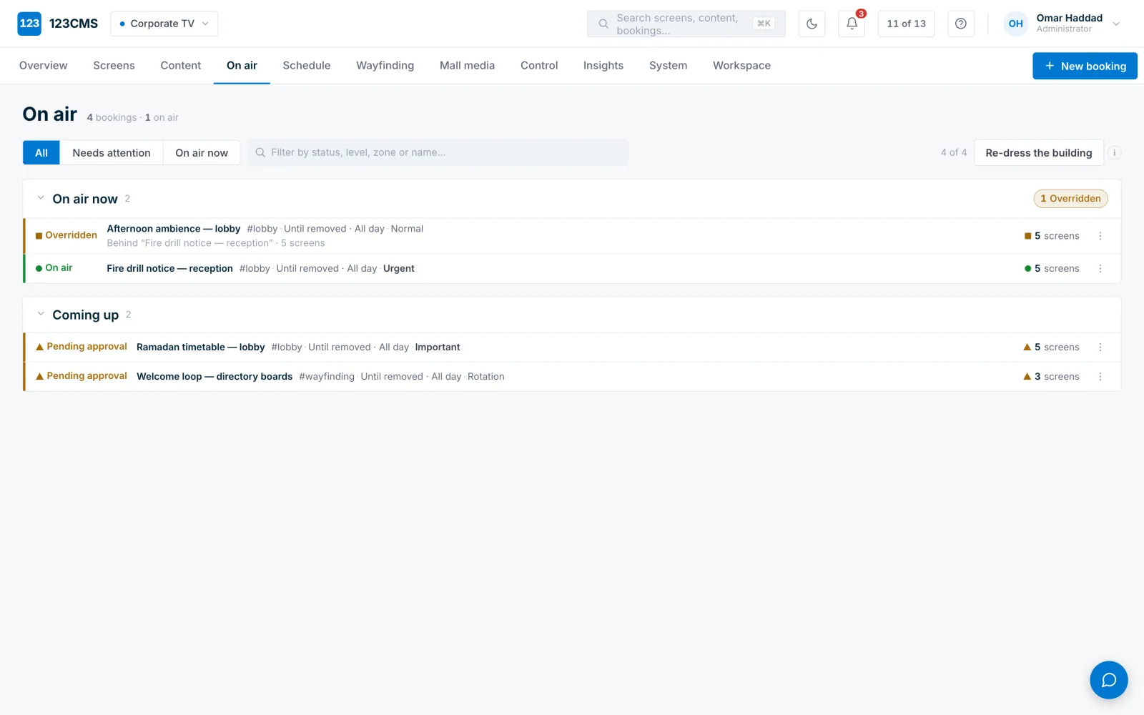The image size is (1144, 715).
Task: Open the System tab
Action: 668,66
